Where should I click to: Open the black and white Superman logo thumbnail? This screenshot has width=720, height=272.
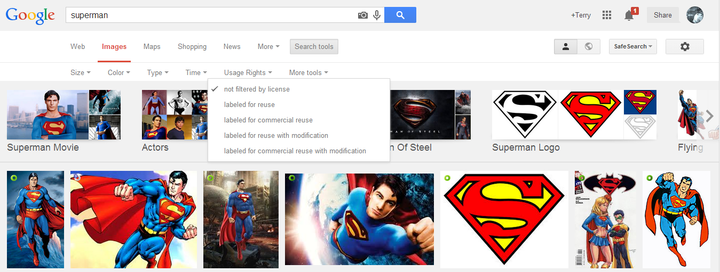(525, 114)
